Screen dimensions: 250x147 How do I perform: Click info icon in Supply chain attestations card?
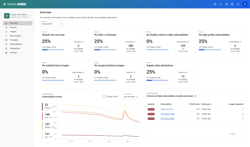click(187, 72)
